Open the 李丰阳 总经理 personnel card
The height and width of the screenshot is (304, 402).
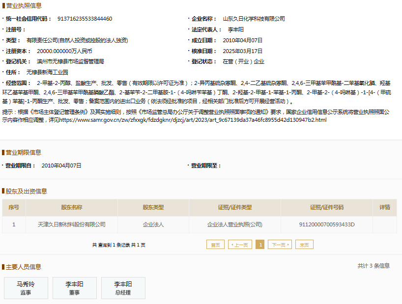123,288
